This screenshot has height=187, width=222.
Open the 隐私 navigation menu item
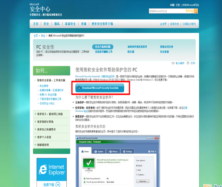(x=57, y=24)
